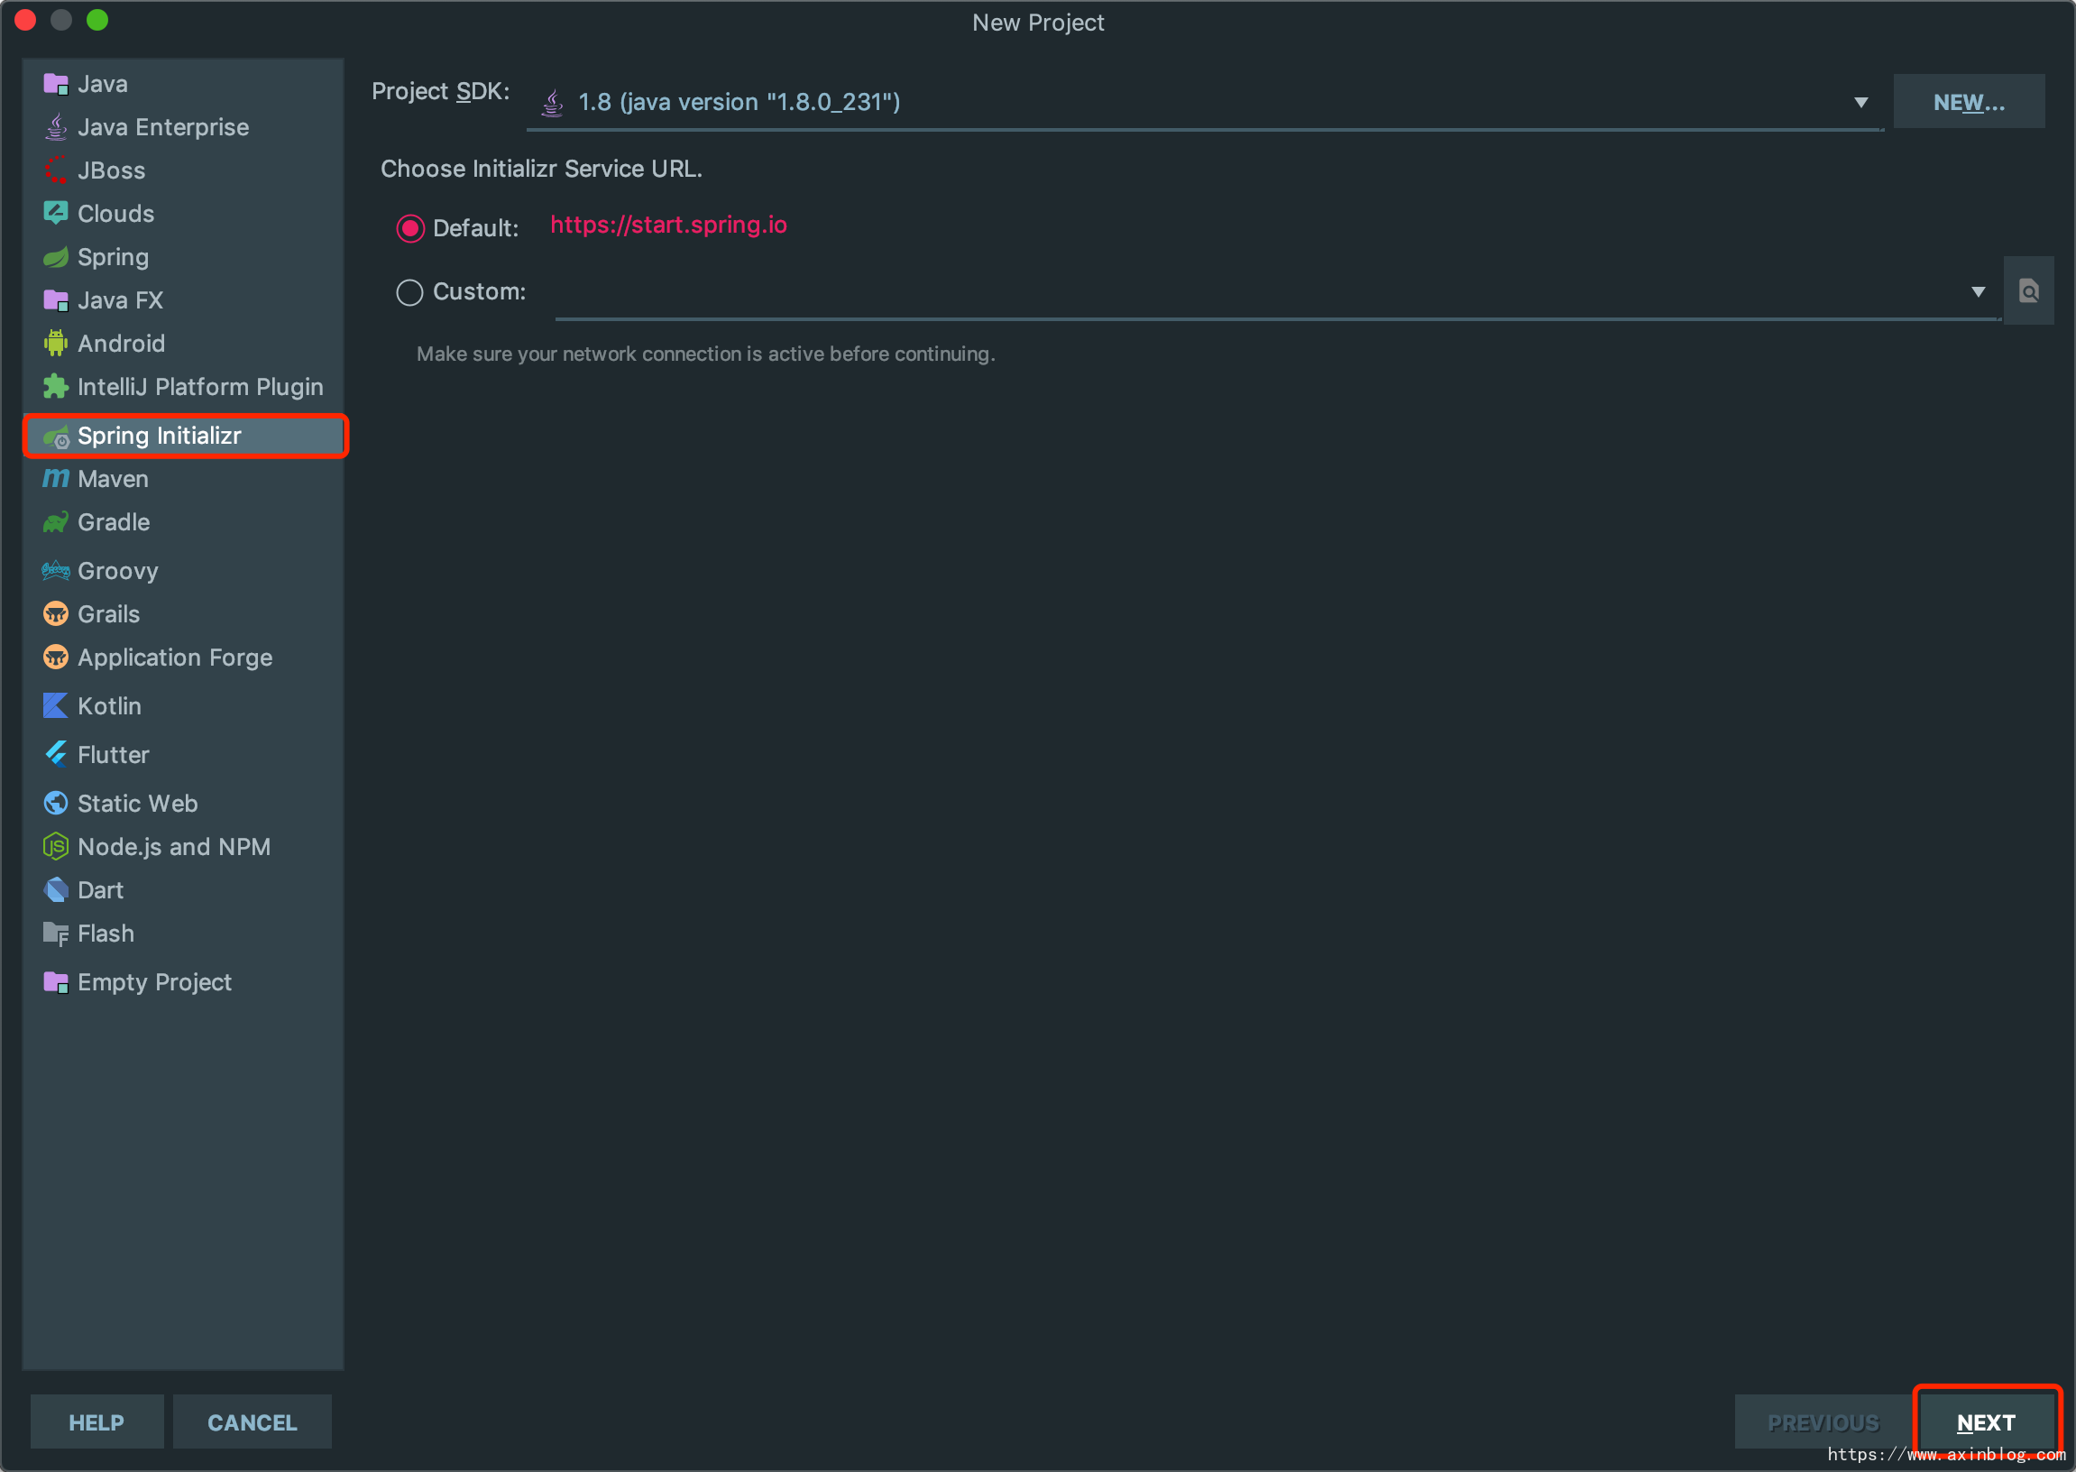The image size is (2076, 1472).
Task: Click the Java cup icon in the SDK combo box
Action: (x=552, y=103)
